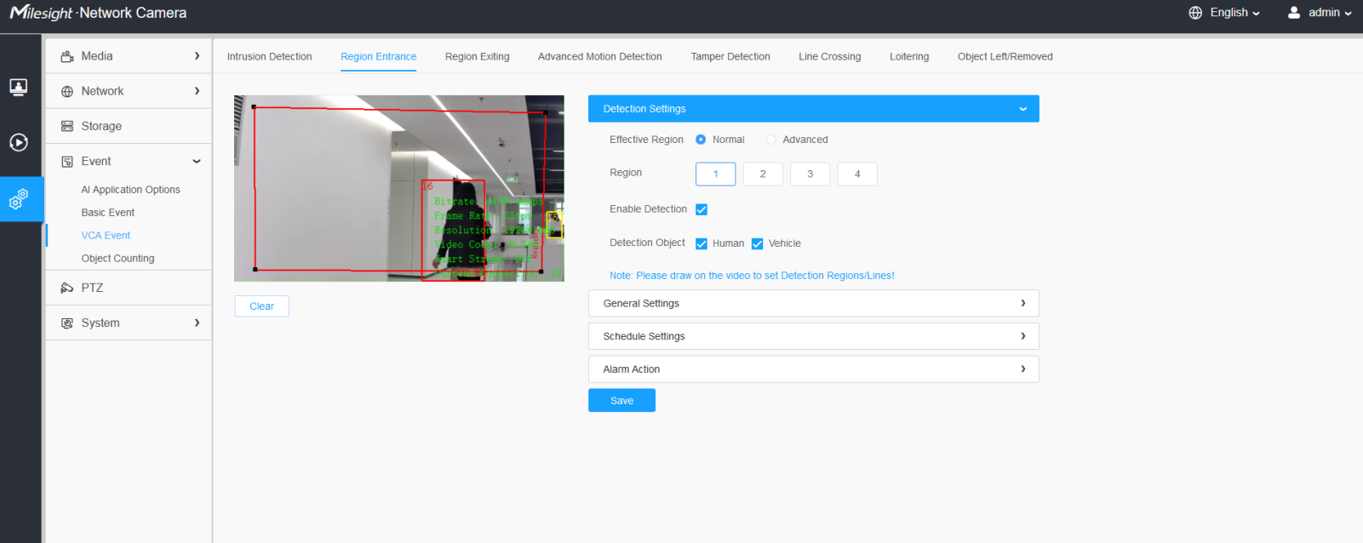Viewport: 1363px width, 543px height.
Task: Expand the General Settings section
Action: (x=814, y=303)
